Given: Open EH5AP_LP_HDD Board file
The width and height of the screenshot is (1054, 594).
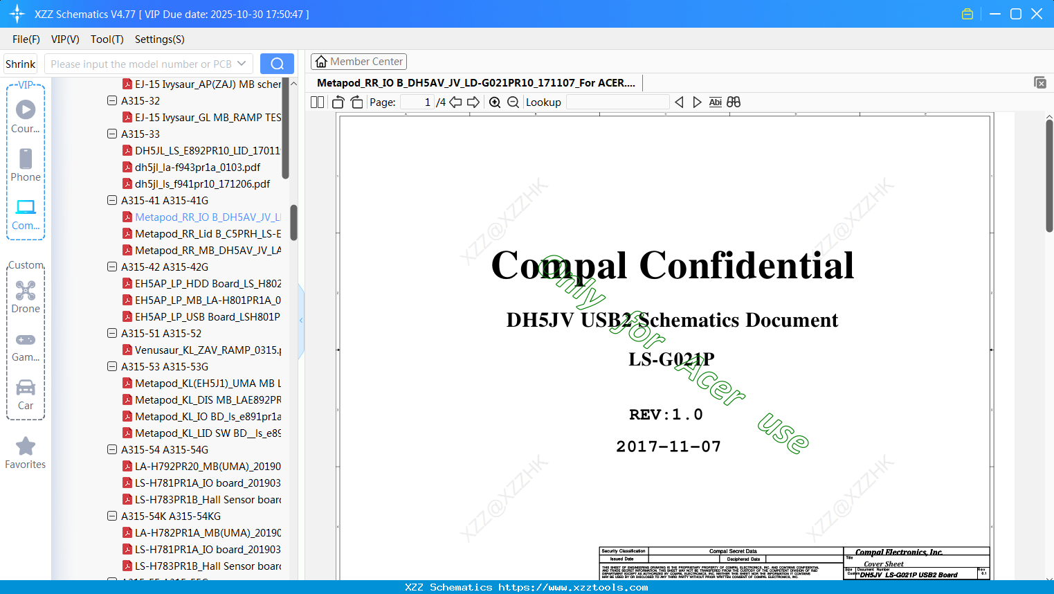Looking at the screenshot, I should click(202, 283).
